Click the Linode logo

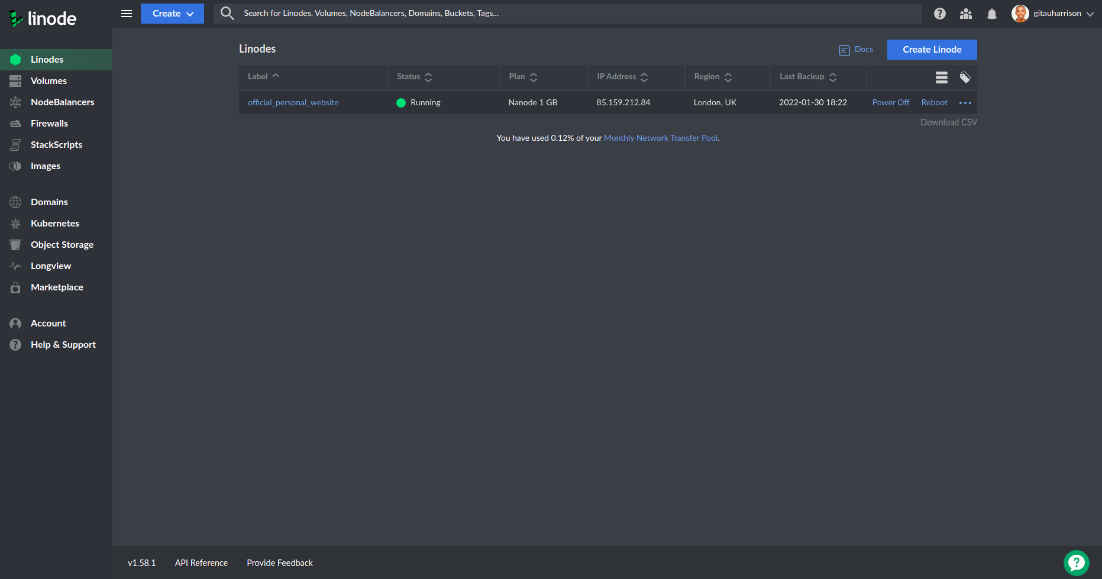(x=42, y=18)
